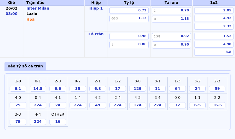Screen dimensions: 235x139
Task: Pick the 0-2 score odds 35
Action: pos(78,89)
